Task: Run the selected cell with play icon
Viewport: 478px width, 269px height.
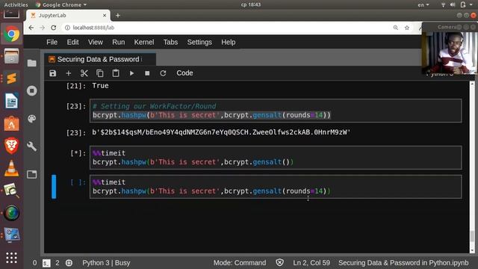Action: [x=131, y=73]
